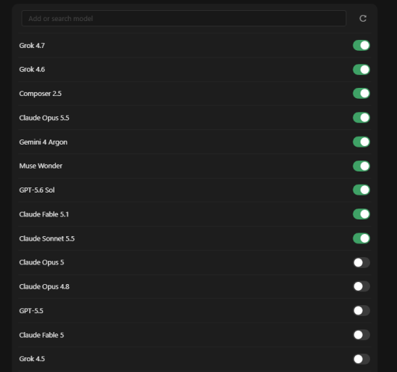
Task: Enable the GPT-5.5 toggle
Action: point(361,311)
